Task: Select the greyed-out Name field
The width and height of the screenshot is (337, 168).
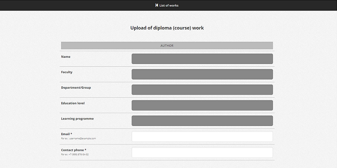Action: click(x=202, y=59)
